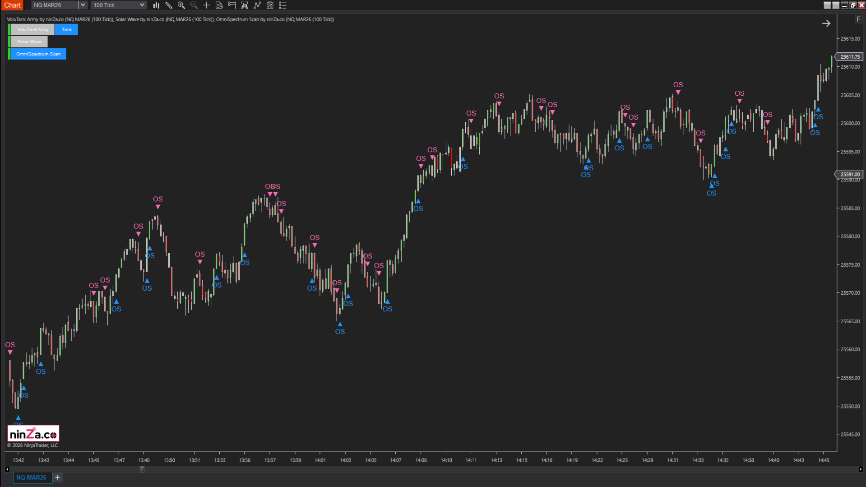Image resolution: width=866 pixels, height=487 pixels.
Task: Click the horizontal scrollbar thumb
Action: (x=142, y=469)
